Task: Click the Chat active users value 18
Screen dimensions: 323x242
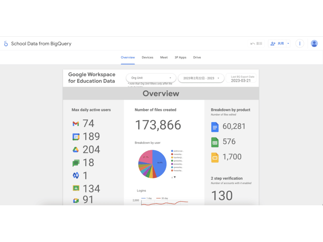Action: 88,163
